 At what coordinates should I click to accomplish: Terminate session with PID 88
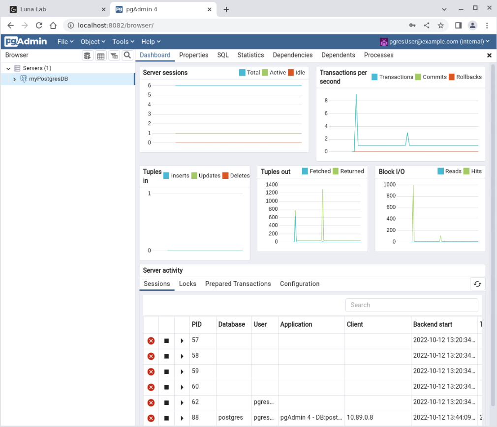click(x=151, y=418)
